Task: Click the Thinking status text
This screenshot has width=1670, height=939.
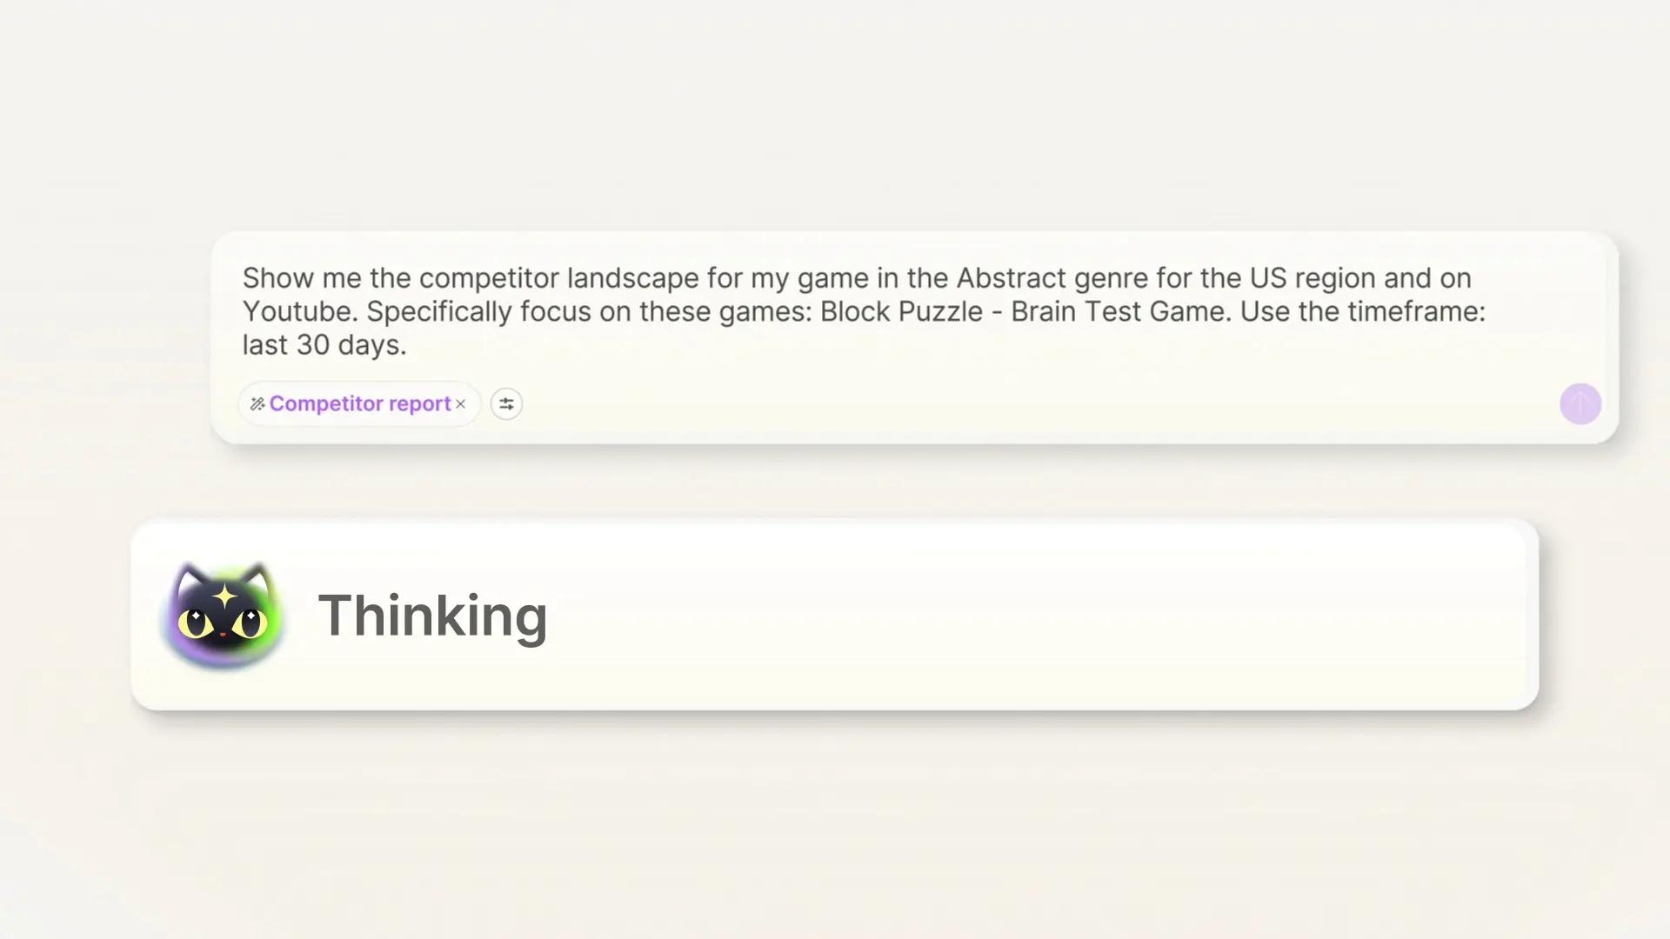Action: [432, 616]
